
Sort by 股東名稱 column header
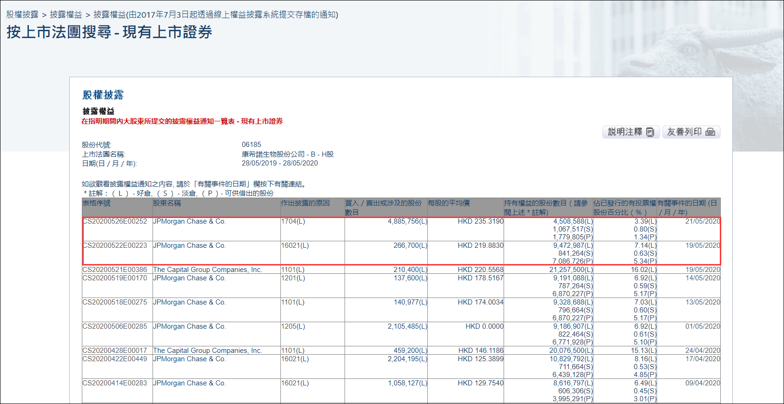tap(167, 203)
